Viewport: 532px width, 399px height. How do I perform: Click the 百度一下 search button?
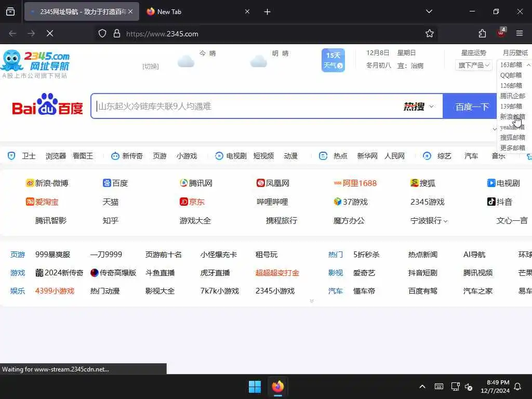point(470,106)
